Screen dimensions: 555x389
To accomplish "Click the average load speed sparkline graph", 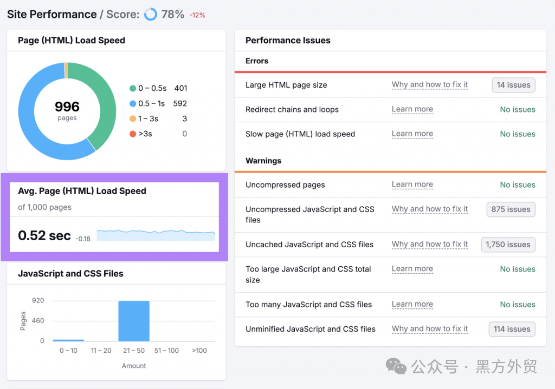I will (x=156, y=235).
